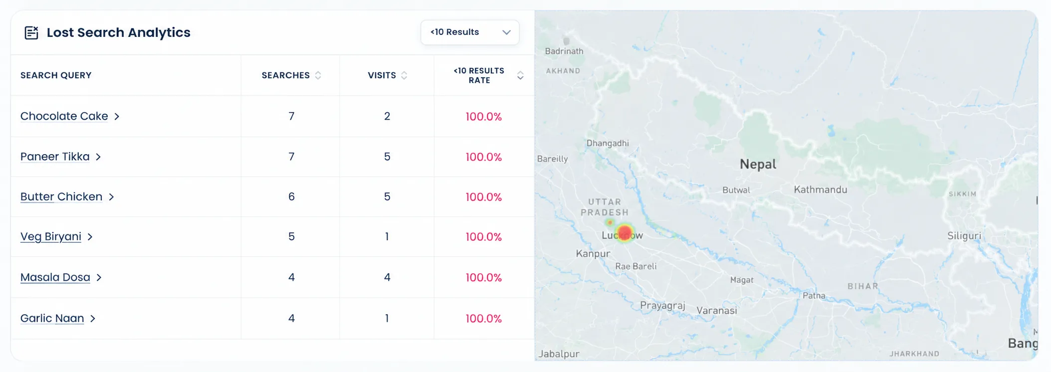The height and width of the screenshot is (372, 1051).
Task: Expand the Garlic Naan query chevron
Action: (92, 318)
